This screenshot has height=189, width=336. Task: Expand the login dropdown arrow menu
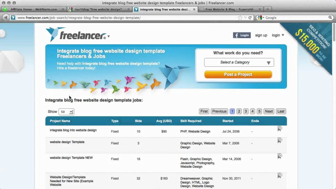[283, 35]
